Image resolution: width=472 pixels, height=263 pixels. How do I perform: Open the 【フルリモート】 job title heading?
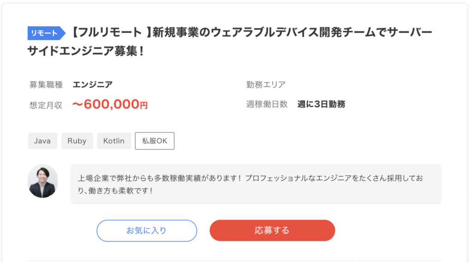tap(230, 41)
